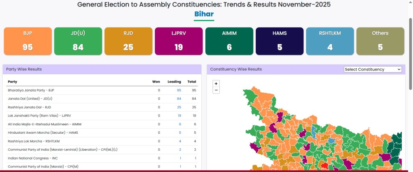Open JD(U) leading count link 84
The height and width of the screenshot is (172, 413).
click(179, 99)
